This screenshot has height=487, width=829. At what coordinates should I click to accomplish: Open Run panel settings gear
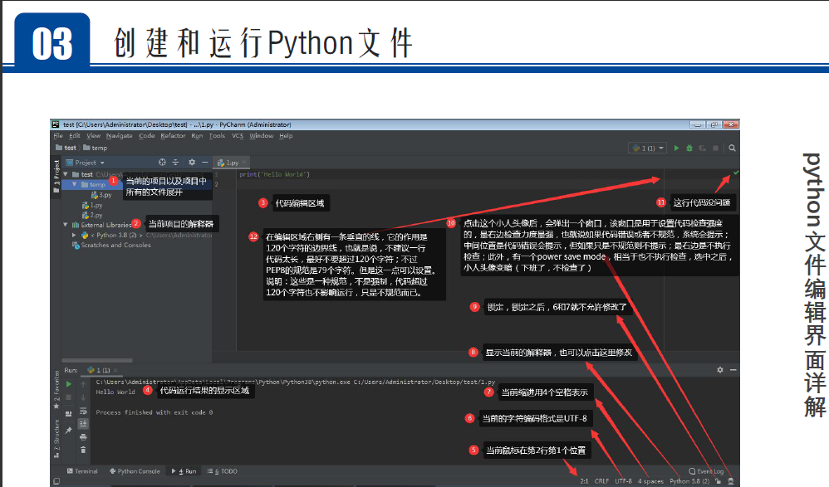pyautogui.click(x=720, y=370)
